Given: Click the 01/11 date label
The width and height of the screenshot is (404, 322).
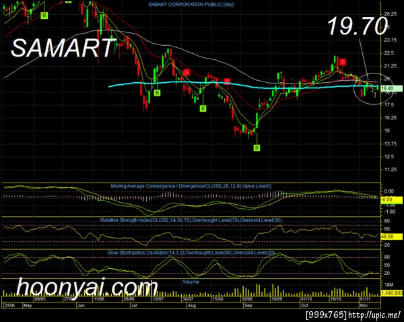Looking at the screenshot, I should (x=366, y=299).
